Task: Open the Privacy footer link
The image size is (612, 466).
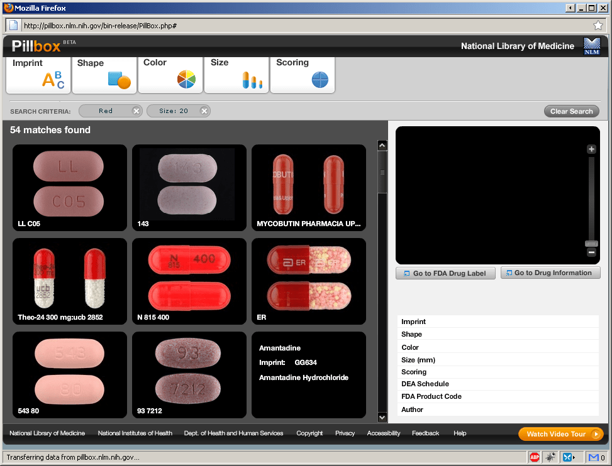Action: click(345, 433)
